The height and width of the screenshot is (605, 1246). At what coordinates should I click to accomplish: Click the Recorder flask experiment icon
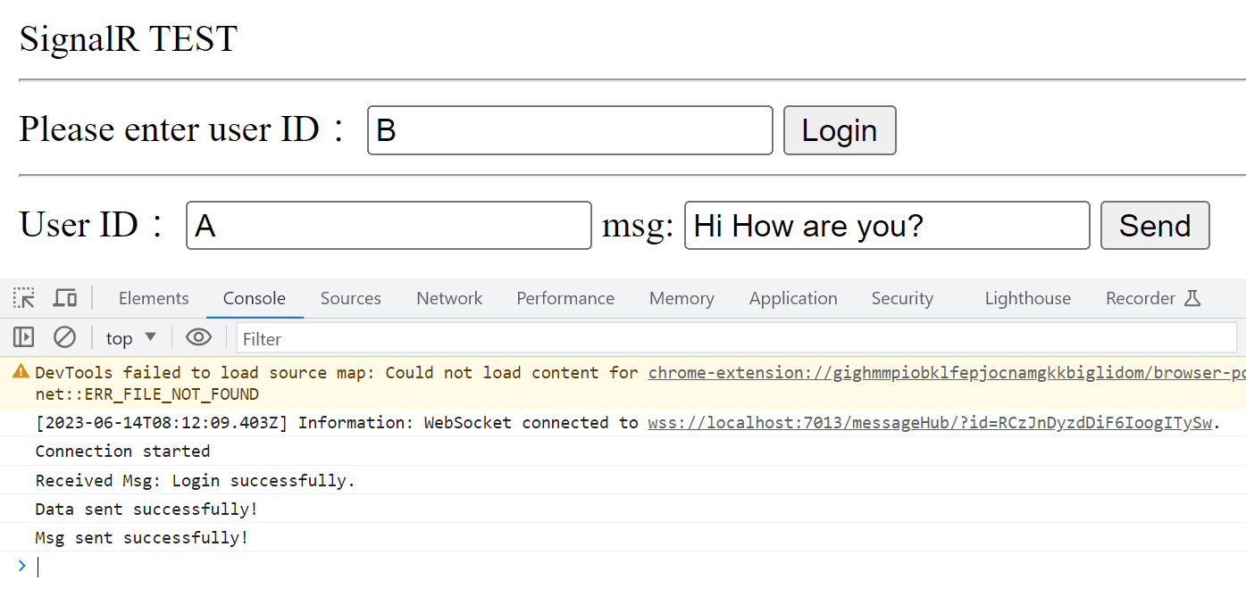click(x=1192, y=298)
